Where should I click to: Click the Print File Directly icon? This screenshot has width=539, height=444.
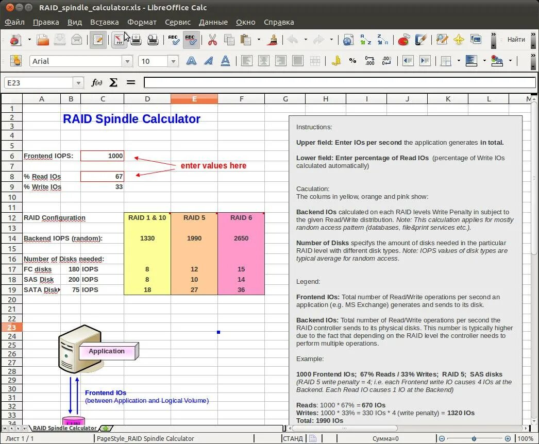(x=136, y=40)
